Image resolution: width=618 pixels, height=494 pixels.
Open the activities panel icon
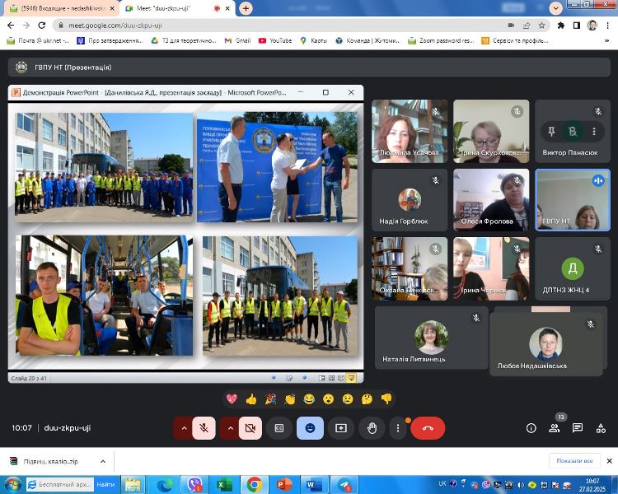point(600,428)
